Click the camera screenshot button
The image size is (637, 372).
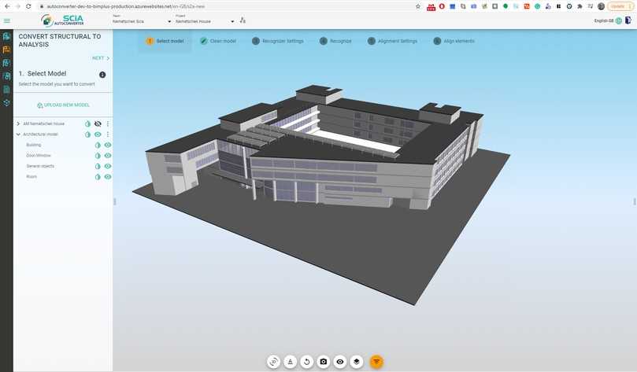pyautogui.click(x=323, y=362)
